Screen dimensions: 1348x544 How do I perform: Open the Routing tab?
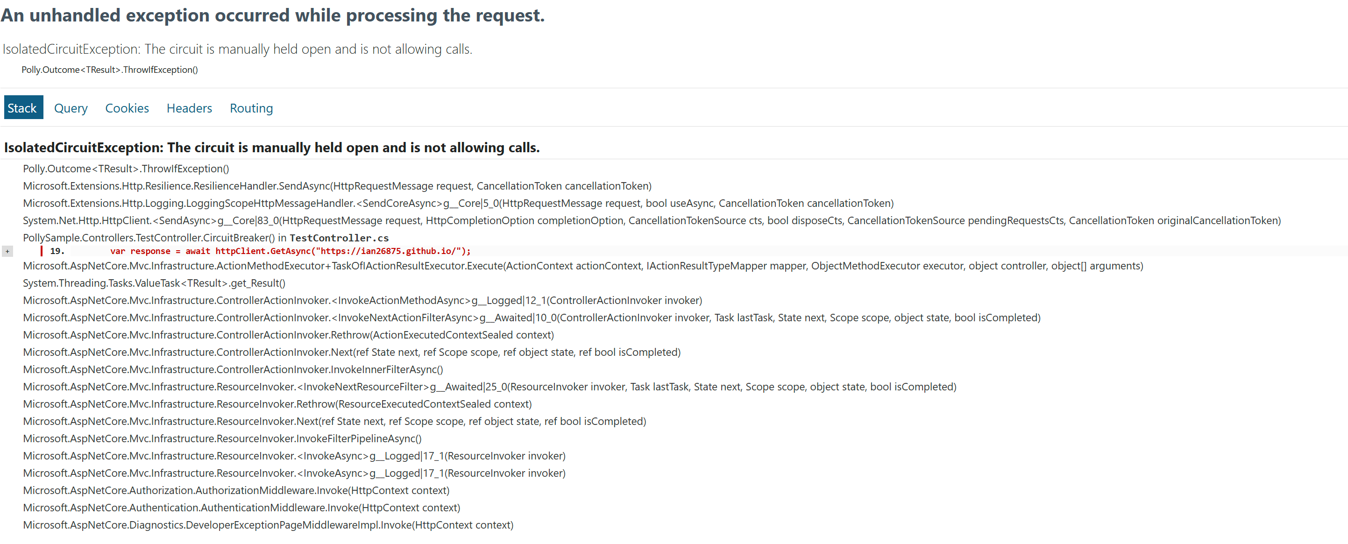pos(251,108)
